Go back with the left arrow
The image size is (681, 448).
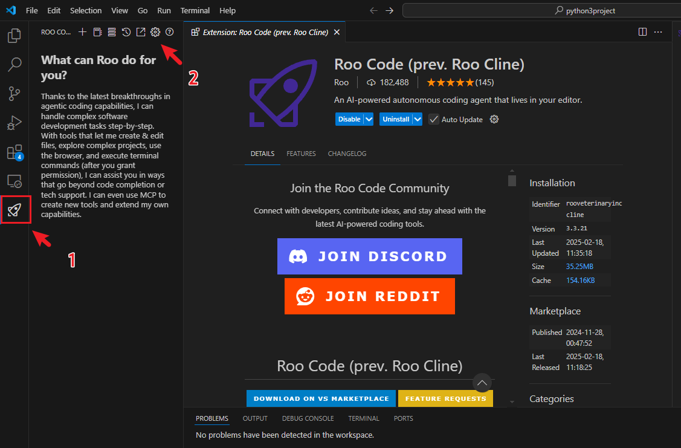coord(373,10)
